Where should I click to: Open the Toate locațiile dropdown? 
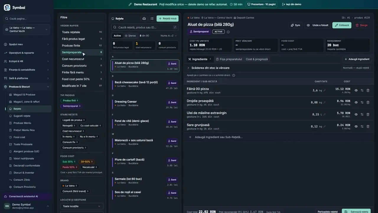(x=82, y=206)
